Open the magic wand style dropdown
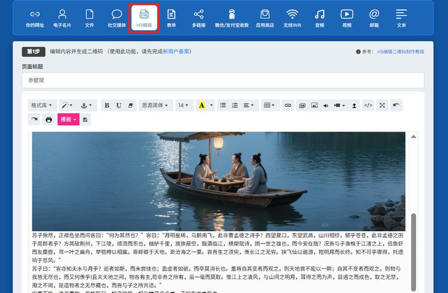448x293 pixels. click(x=67, y=105)
